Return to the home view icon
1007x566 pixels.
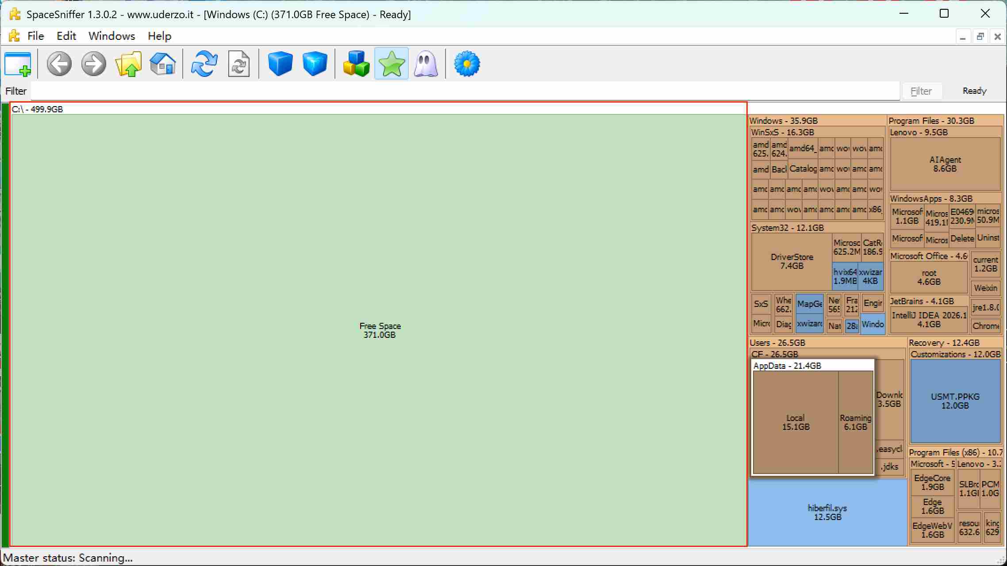(163, 64)
